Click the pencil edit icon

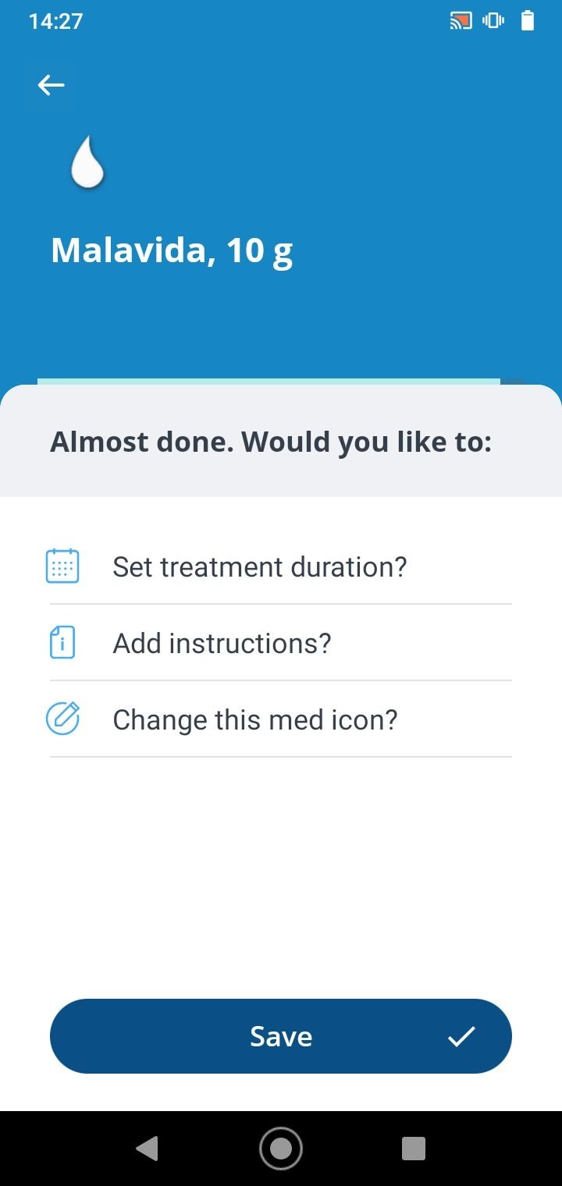[x=62, y=719]
